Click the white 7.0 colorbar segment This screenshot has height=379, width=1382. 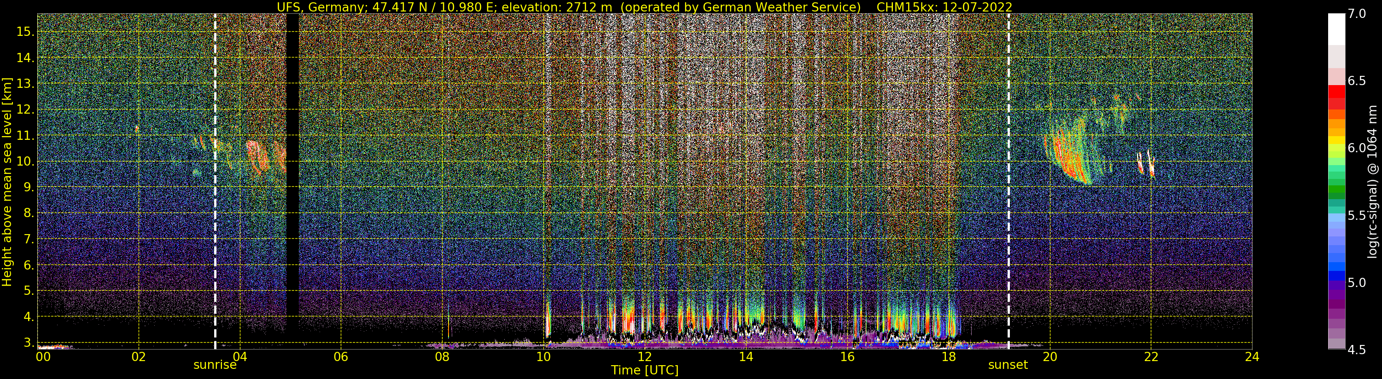tap(1336, 29)
